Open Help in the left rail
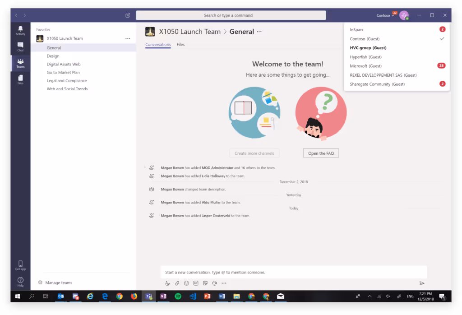 (20, 282)
